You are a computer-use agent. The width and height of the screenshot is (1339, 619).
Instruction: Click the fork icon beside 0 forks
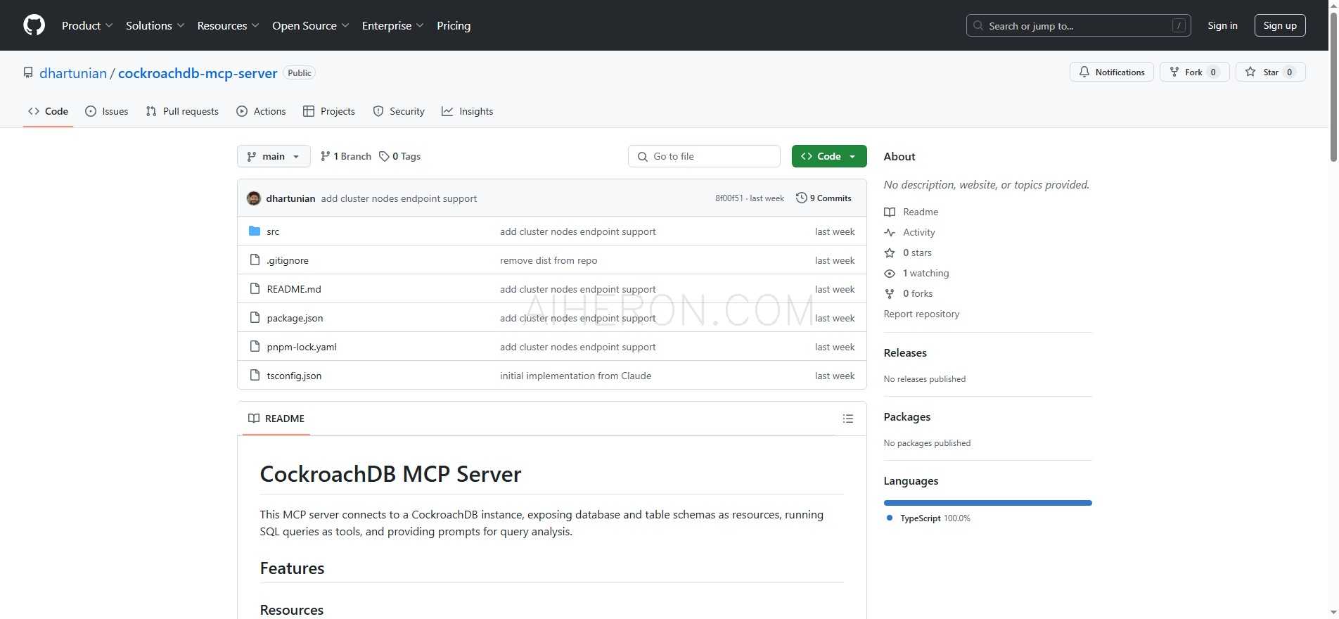click(x=890, y=293)
